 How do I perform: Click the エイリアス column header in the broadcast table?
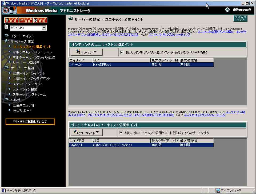click(x=80, y=141)
